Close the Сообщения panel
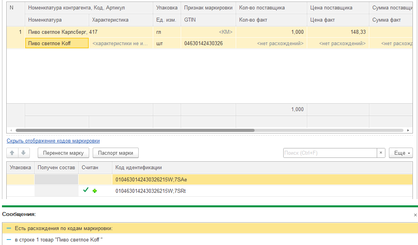This screenshot has width=418, height=245. point(415,215)
